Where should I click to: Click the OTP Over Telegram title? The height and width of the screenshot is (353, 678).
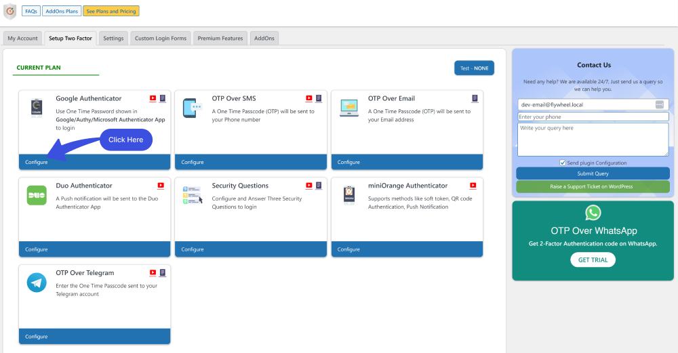[x=85, y=273]
